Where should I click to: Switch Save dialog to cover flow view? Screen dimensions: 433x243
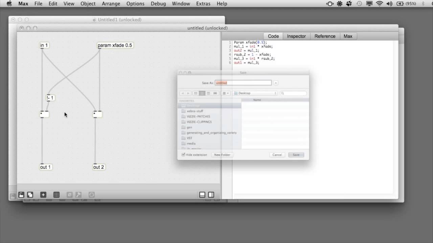pos(215,93)
